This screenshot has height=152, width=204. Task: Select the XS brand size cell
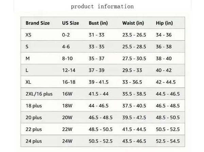coord(28,35)
